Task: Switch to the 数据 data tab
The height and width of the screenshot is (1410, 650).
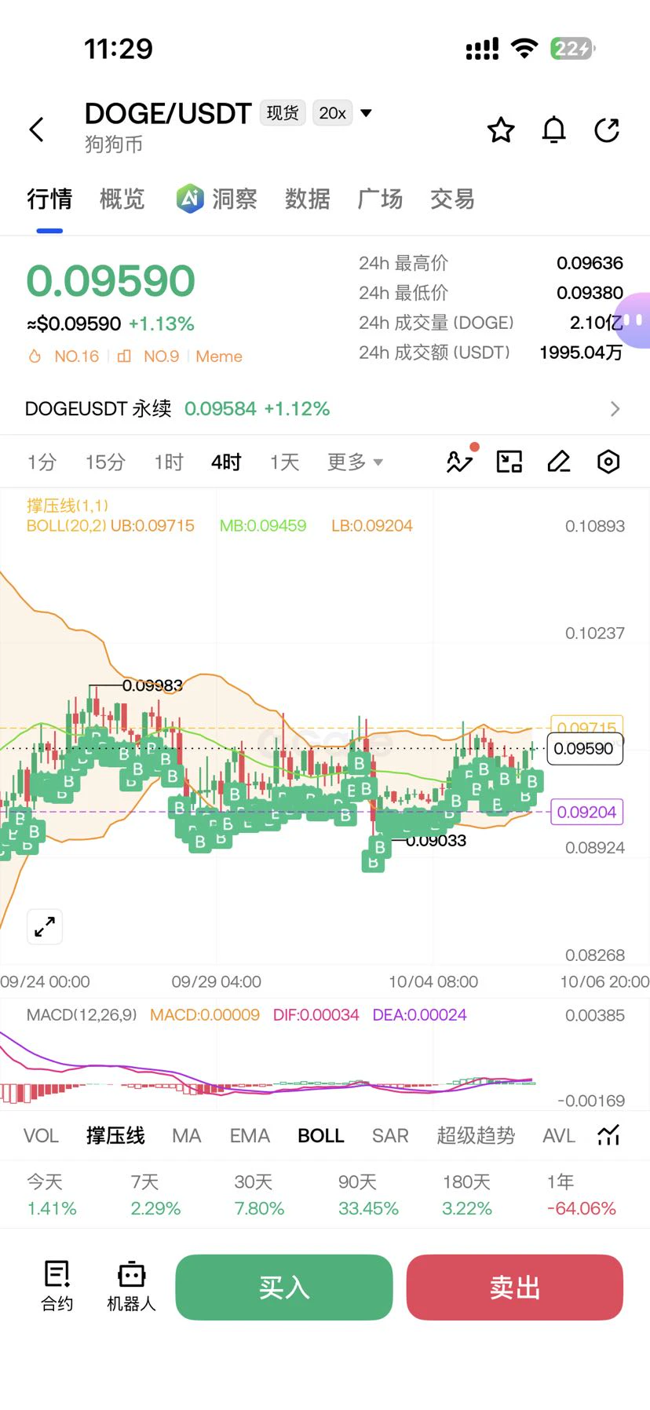Action: pos(308,199)
